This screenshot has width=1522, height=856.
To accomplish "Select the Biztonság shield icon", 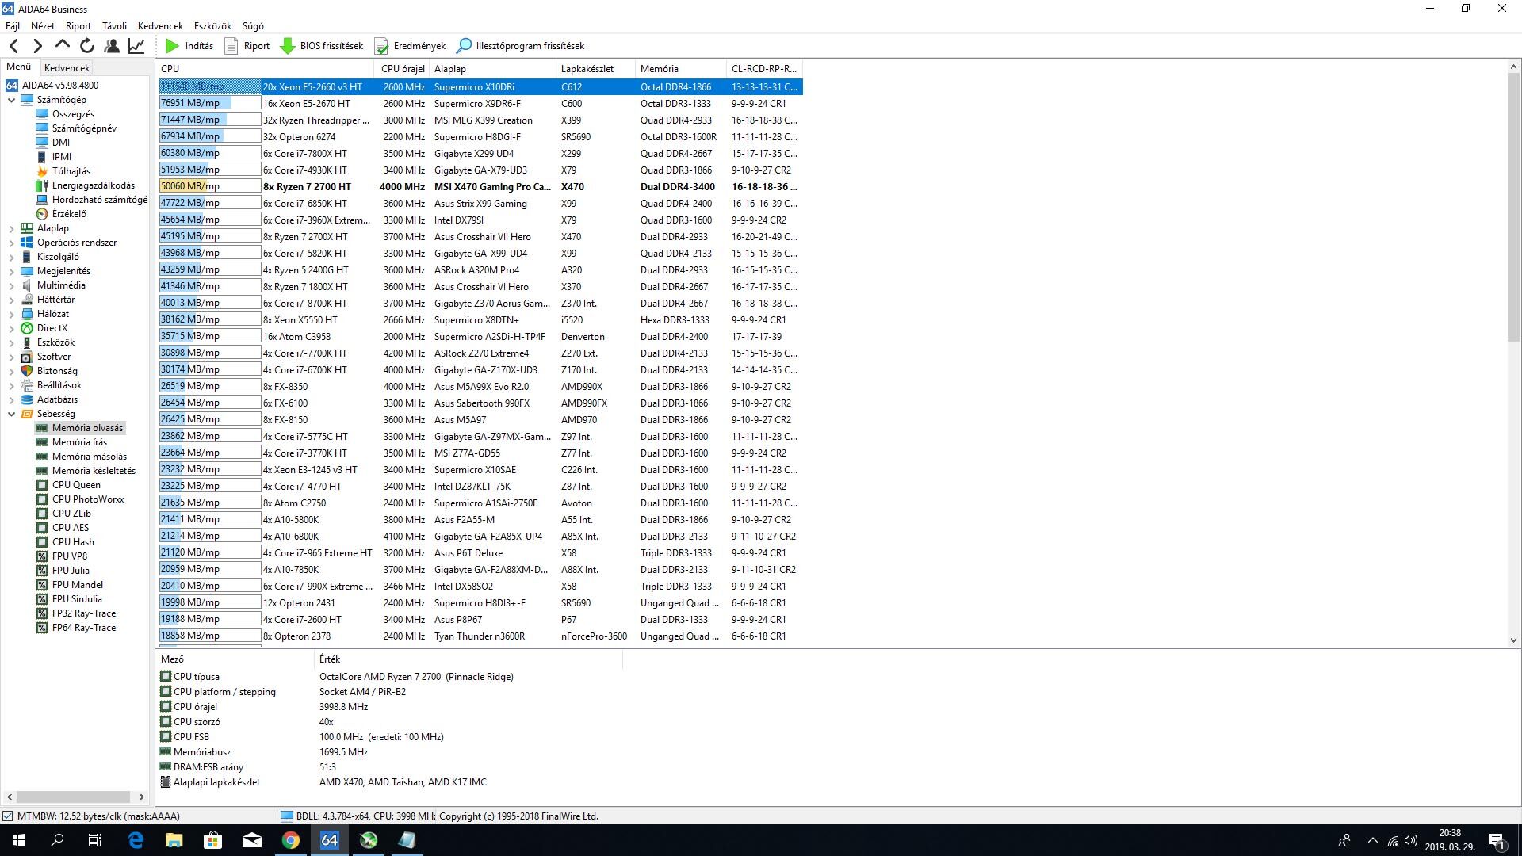I will click(27, 371).
